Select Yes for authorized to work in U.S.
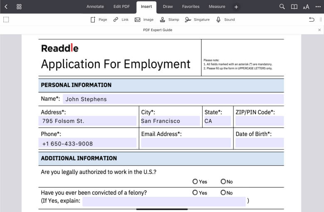 tap(195, 181)
